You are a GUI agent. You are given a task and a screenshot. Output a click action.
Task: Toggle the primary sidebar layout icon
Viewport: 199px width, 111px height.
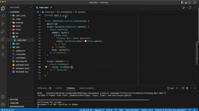coord(183,2)
